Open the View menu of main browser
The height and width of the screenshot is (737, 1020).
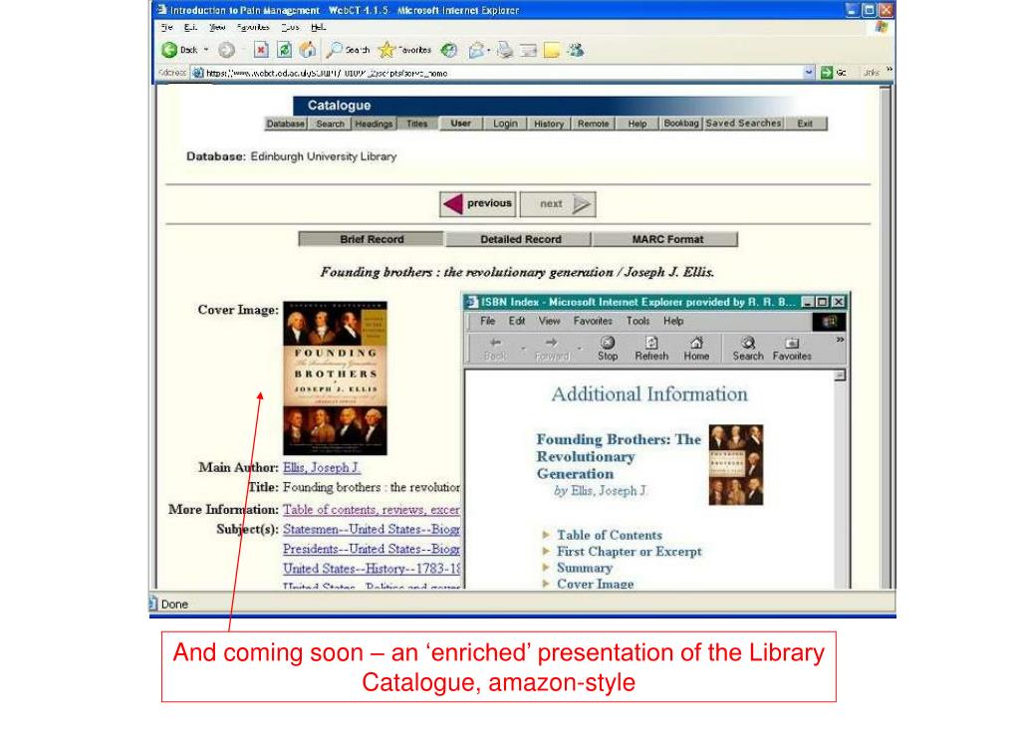[x=217, y=27]
